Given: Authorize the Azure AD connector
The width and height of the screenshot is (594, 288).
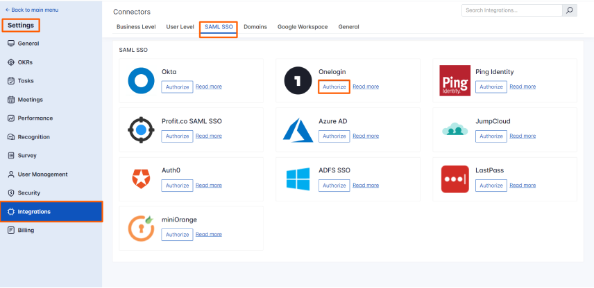Looking at the screenshot, I should point(334,136).
